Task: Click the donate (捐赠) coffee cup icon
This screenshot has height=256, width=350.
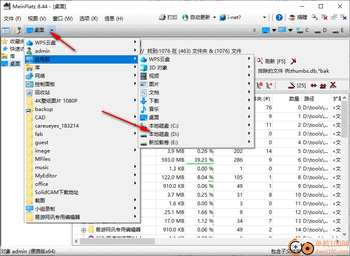Action: click(292, 17)
